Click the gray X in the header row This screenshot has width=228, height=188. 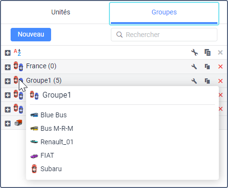(x=220, y=52)
